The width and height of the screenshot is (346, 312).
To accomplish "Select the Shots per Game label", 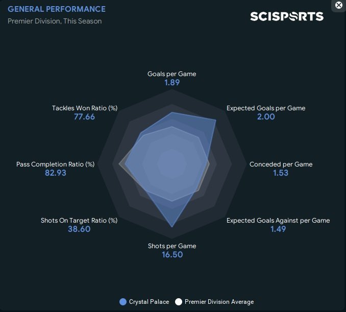I will click(172, 246).
